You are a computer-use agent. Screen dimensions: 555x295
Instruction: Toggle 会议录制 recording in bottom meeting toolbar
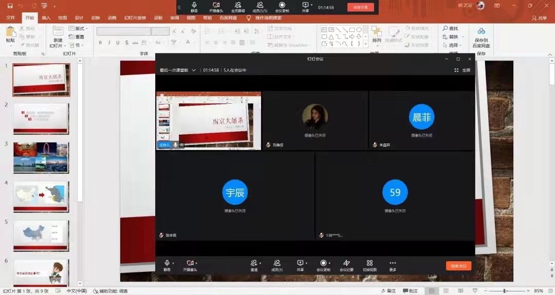(x=323, y=263)
